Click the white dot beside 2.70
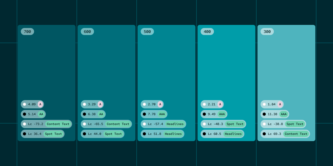The image size is (333, 166). click(144, 104)
